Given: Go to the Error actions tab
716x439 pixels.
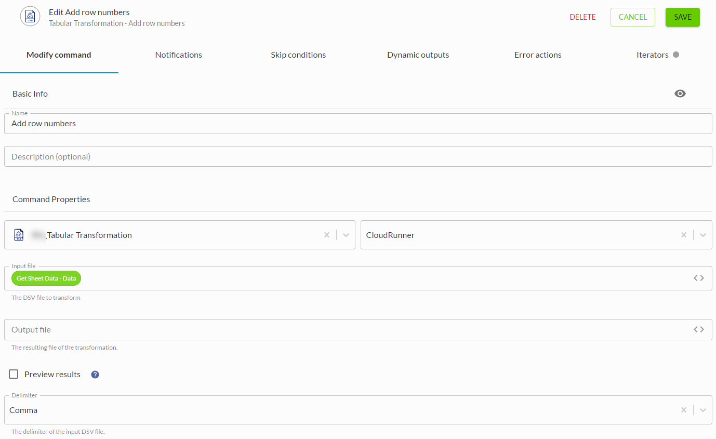Looking at the screenshot, I should click(538, 55).
